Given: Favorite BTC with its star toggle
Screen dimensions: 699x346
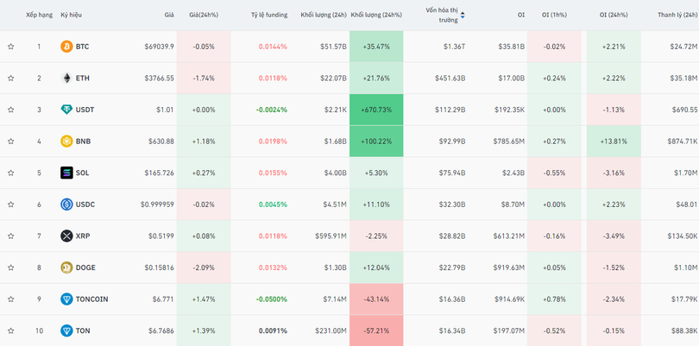Looking at the screenshot, I should 11,47.
